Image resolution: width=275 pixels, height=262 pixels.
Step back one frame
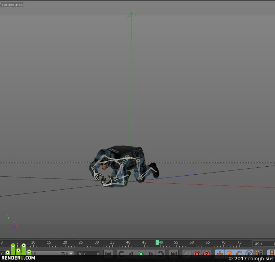pyautogui.click(x=131, y=254)
